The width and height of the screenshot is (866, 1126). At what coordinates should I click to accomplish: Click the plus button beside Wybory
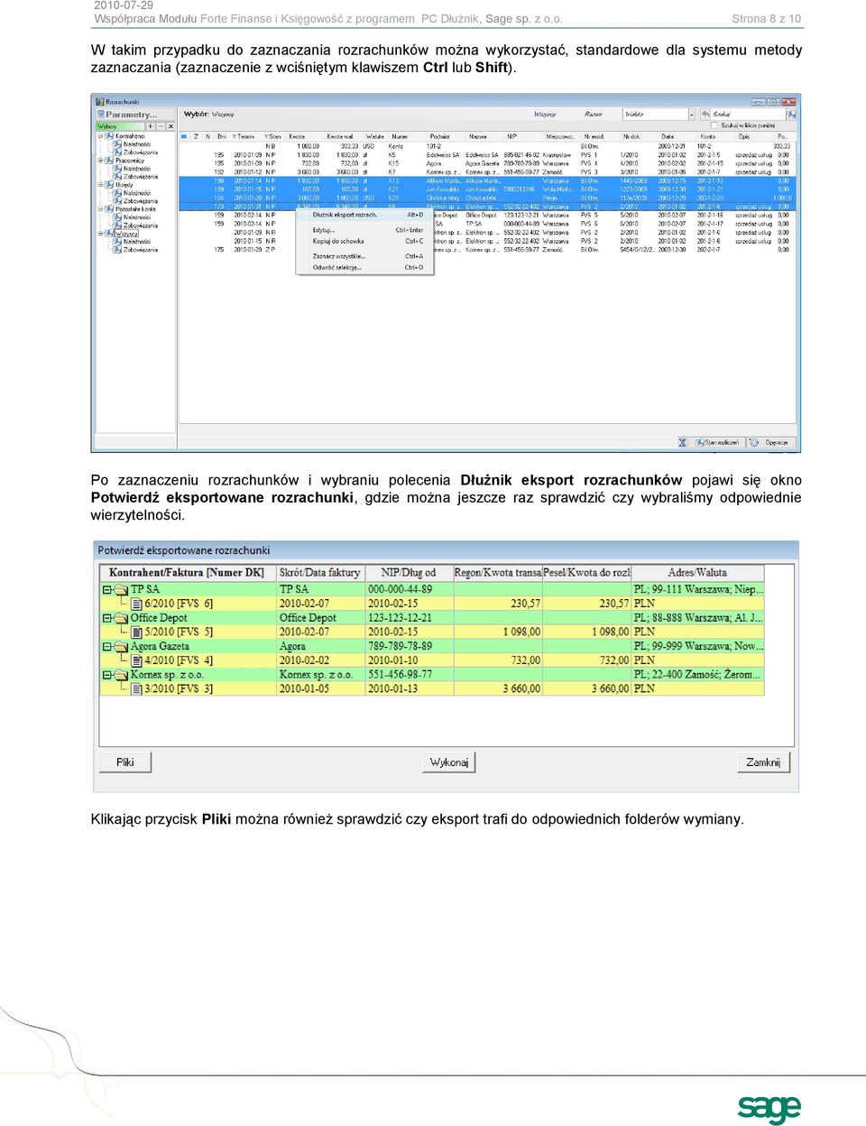pos(151,126)
